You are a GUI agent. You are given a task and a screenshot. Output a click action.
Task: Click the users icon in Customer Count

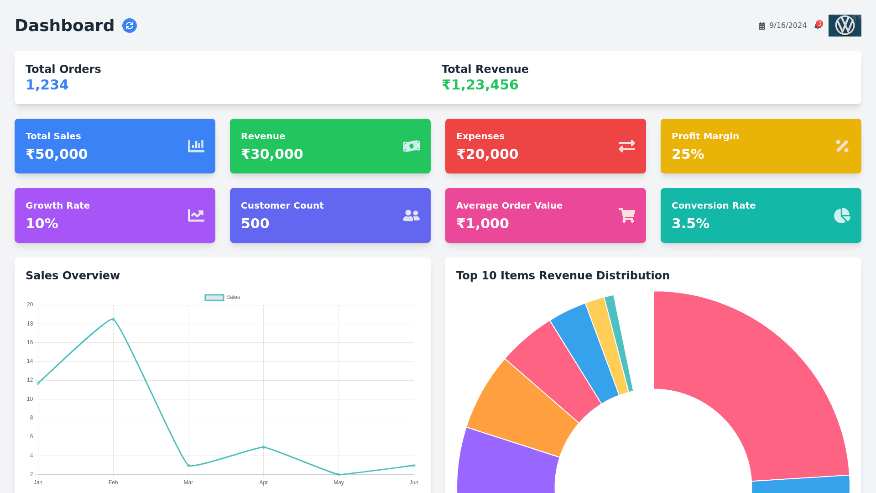click(411, 215)
